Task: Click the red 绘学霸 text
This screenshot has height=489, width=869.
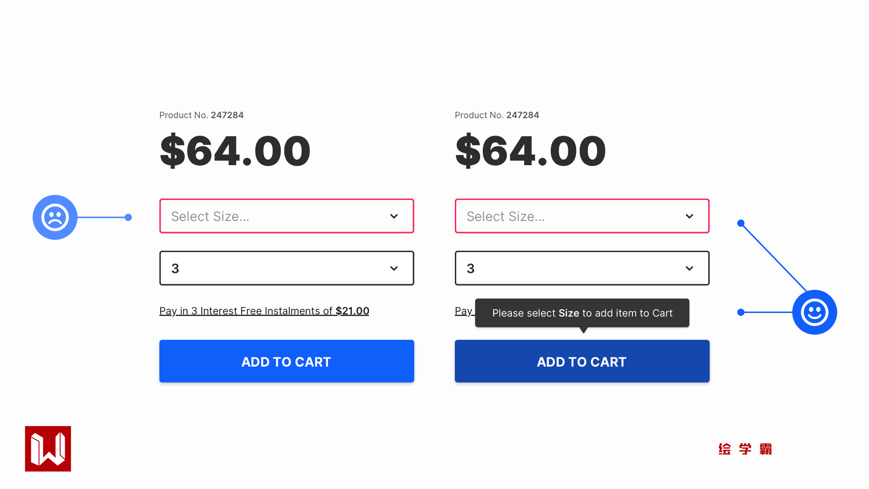Action: click(745, 449)
